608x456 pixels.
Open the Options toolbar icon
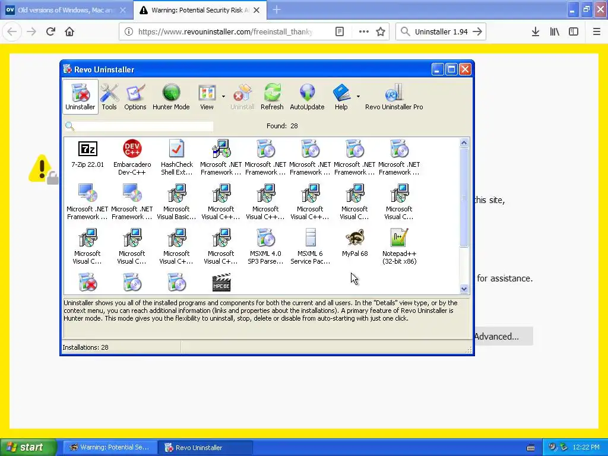[x=135, y=97]
